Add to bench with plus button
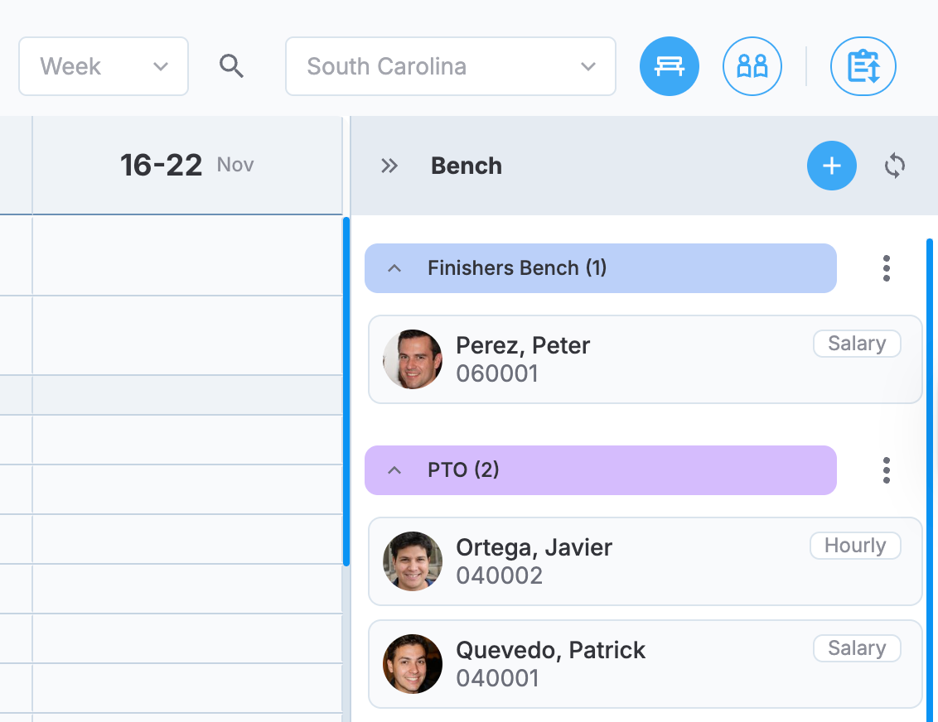Viewport: 938px width, 722px height. tap(831, 166)
